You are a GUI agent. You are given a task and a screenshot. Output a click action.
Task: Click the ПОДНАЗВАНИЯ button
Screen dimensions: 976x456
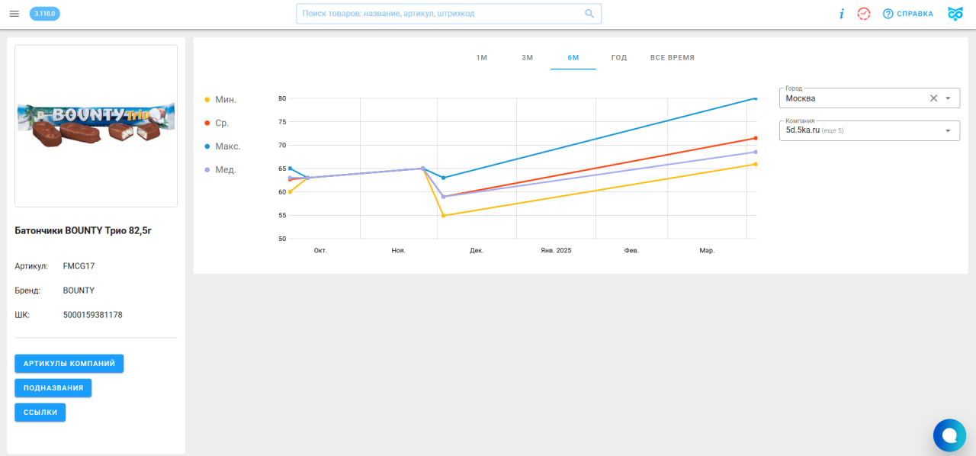pos(53,388)
